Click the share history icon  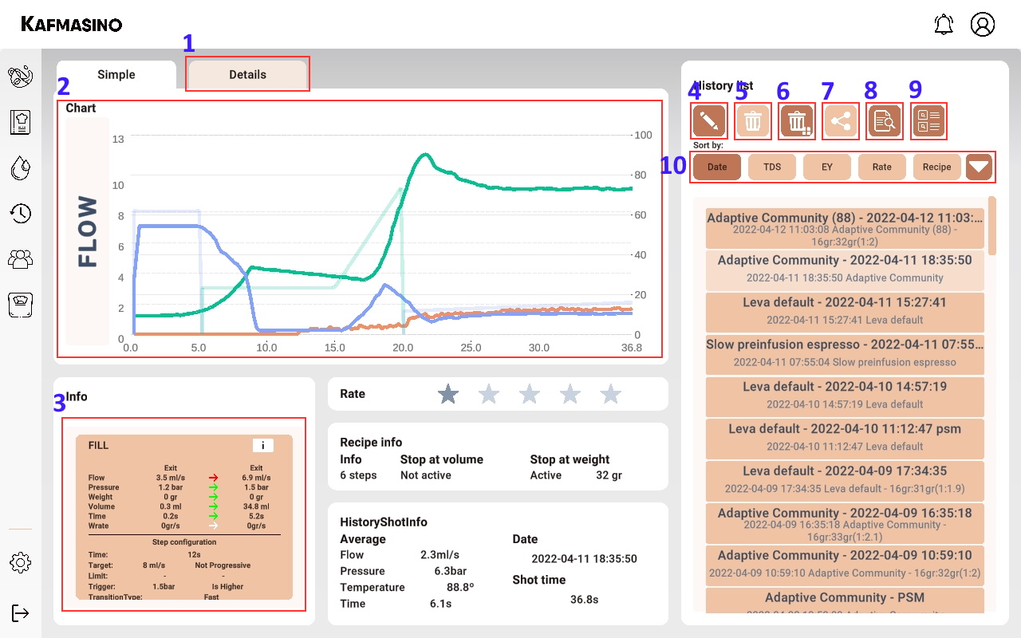841,122
